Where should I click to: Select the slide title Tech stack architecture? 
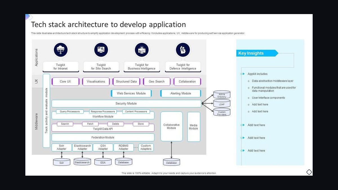pyautogui.click(x=108, y=24)
